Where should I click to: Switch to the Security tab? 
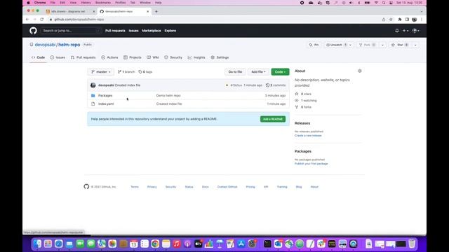(173, 57)
